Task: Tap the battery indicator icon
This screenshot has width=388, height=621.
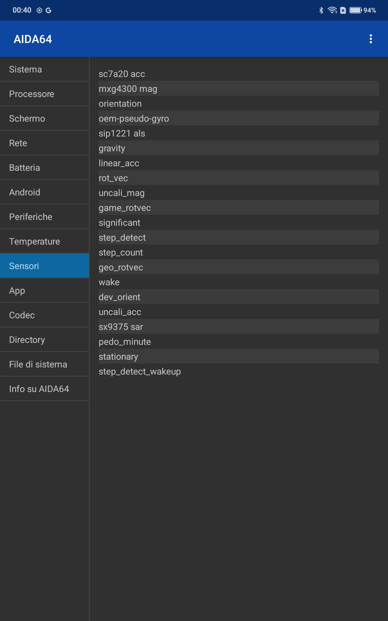Action: 355,10
